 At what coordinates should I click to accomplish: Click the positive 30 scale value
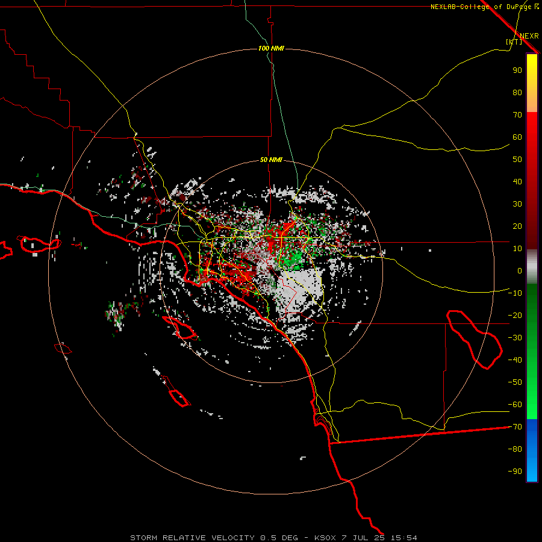(x=517, y=204)
